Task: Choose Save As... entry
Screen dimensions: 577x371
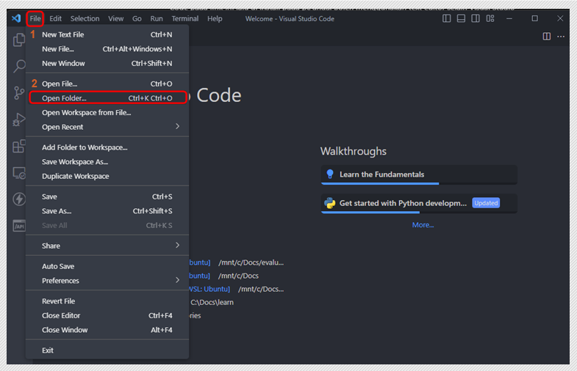Action: (107, 211)
